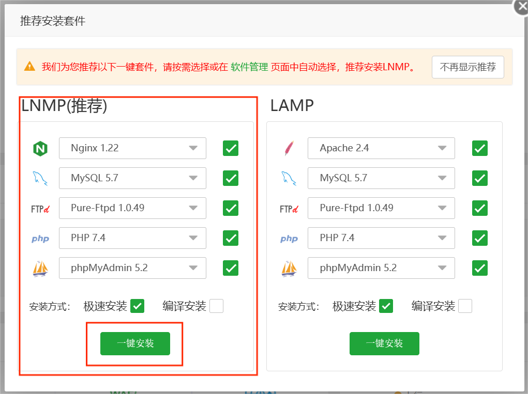Uncheck PHP 7.4 in LAMP
The image size is (528, 394).
(x=480, y=238)
